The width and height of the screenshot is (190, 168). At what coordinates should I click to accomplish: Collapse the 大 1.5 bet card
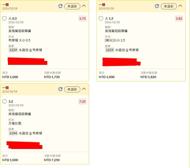(x=180, y=6)
